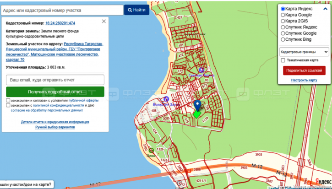Focus the address or cadastral number search field
The image size is (332, 189).
tap(62, 10)
